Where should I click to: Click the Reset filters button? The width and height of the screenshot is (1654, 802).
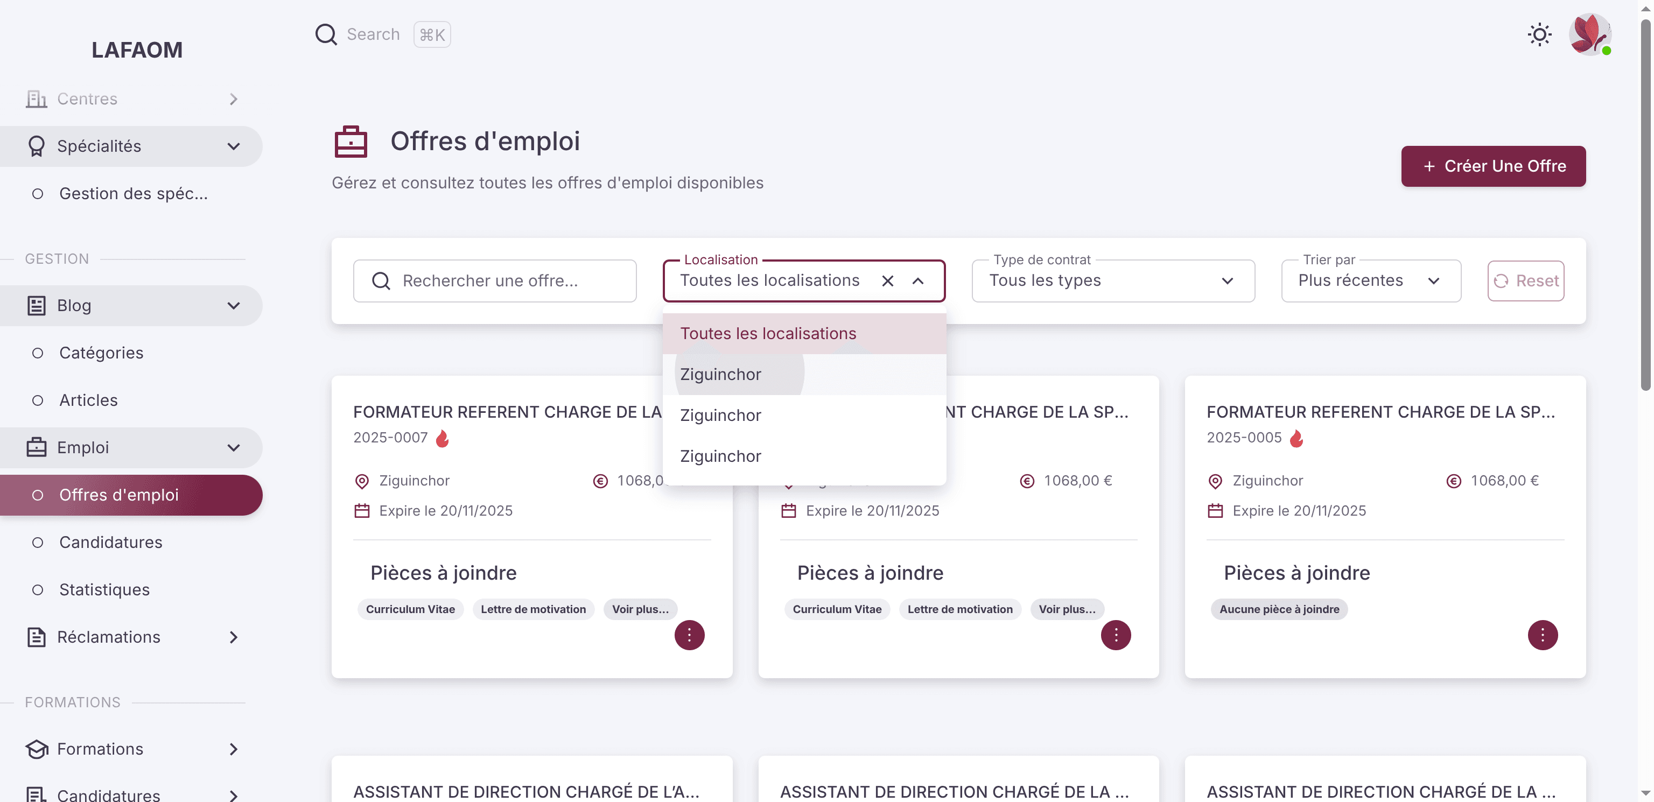tap(1525, 280)
